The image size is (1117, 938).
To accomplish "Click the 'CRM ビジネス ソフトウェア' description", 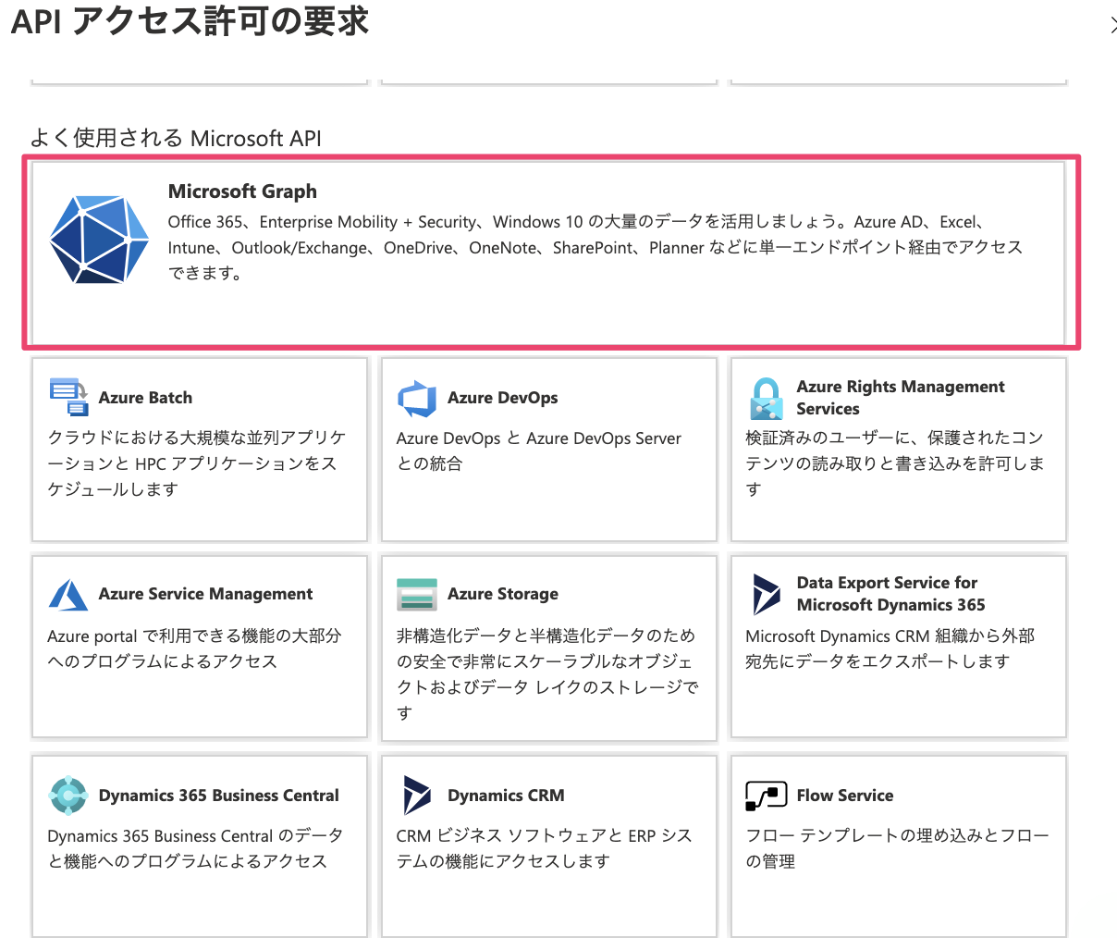I will click(x=545, y=848).
